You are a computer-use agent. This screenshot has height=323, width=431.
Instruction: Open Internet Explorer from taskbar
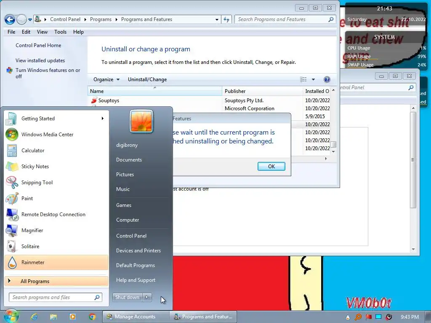coord(34,317)
